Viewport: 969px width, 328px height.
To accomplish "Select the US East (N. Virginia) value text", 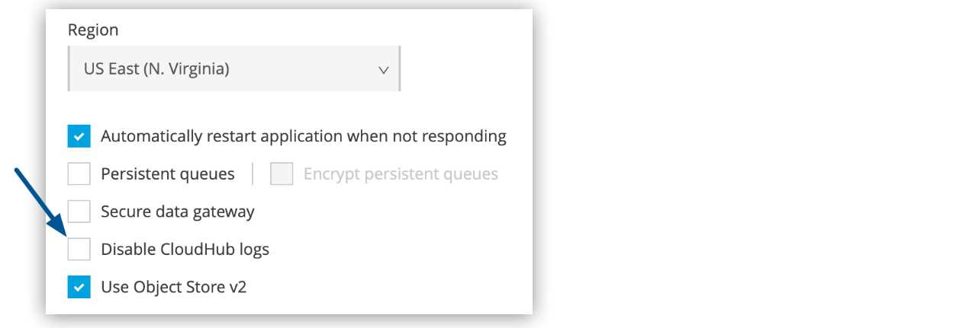I will [156, 69].
